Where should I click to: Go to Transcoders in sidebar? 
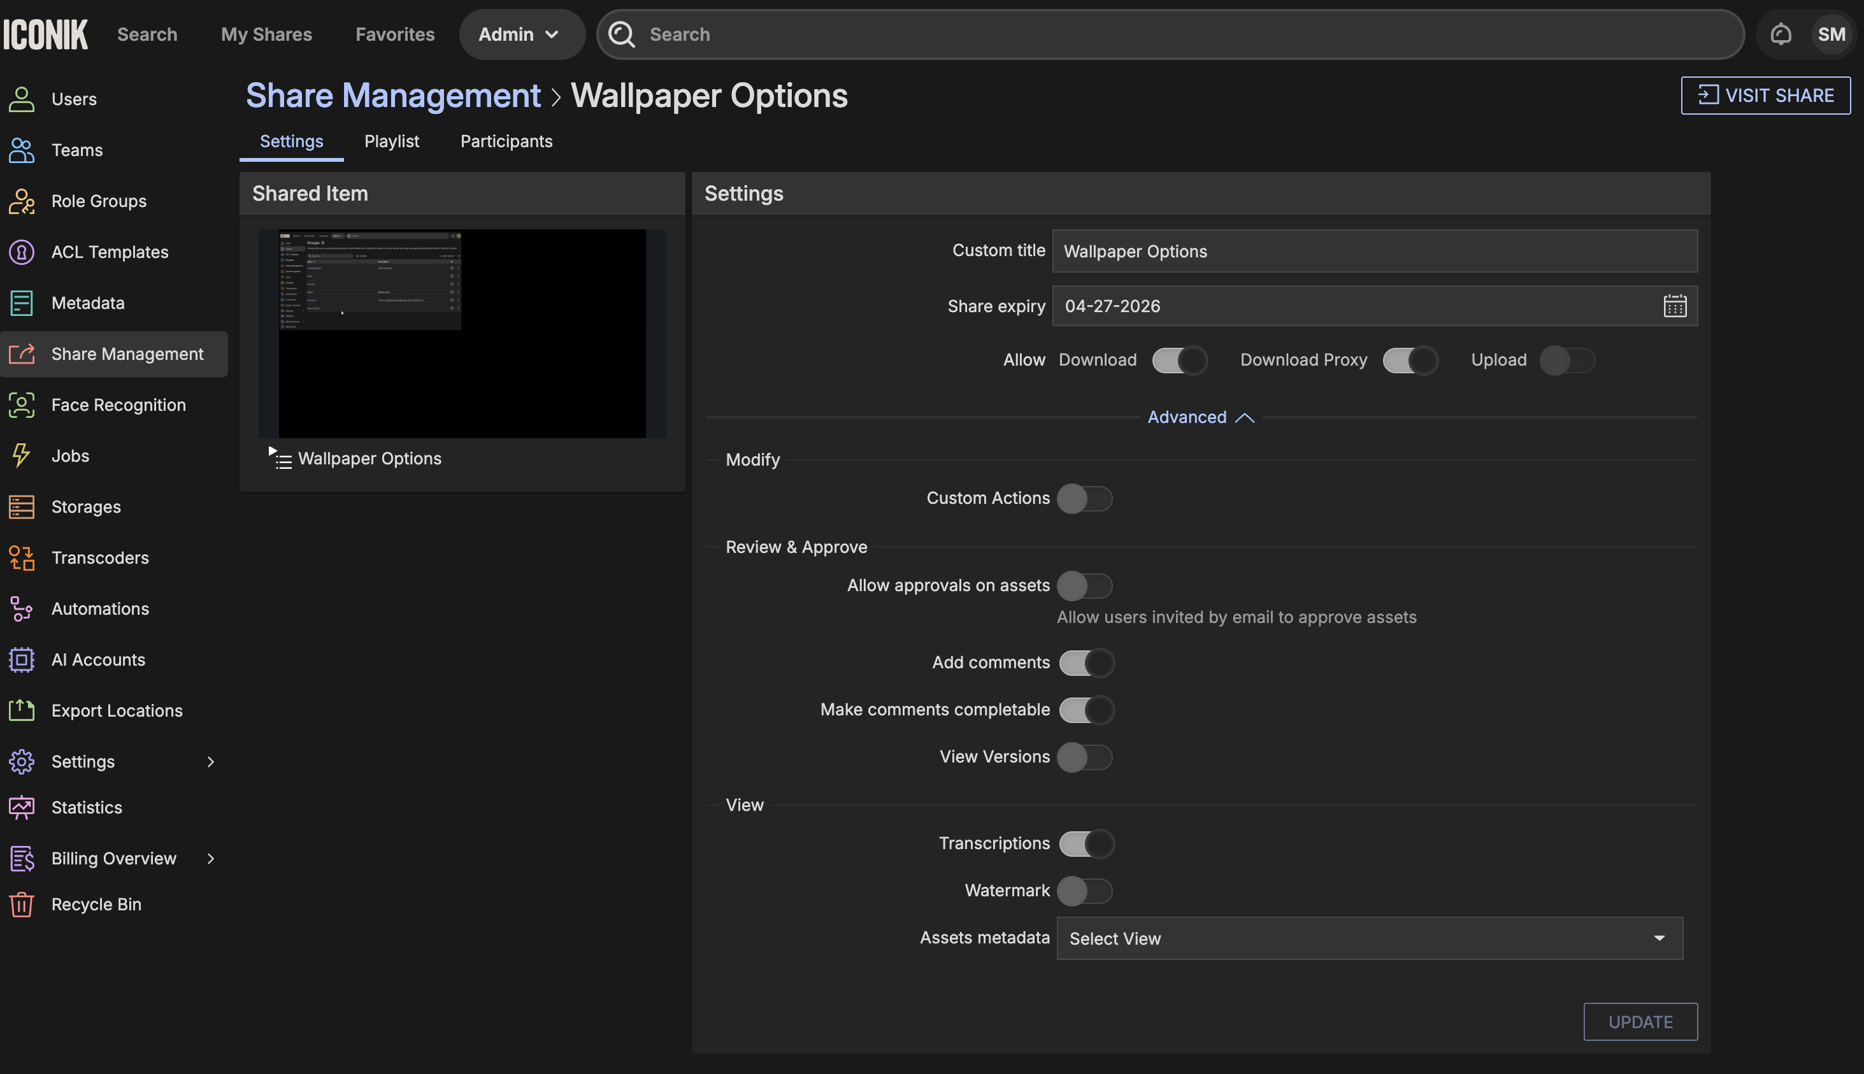point(99,557)
